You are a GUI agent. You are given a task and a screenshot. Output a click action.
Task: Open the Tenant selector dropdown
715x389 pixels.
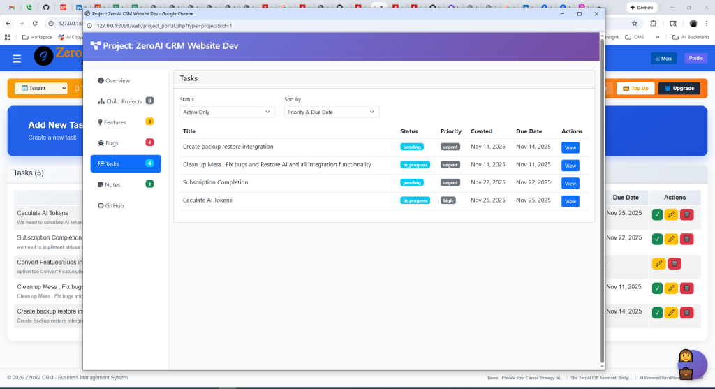pos(41,89)
